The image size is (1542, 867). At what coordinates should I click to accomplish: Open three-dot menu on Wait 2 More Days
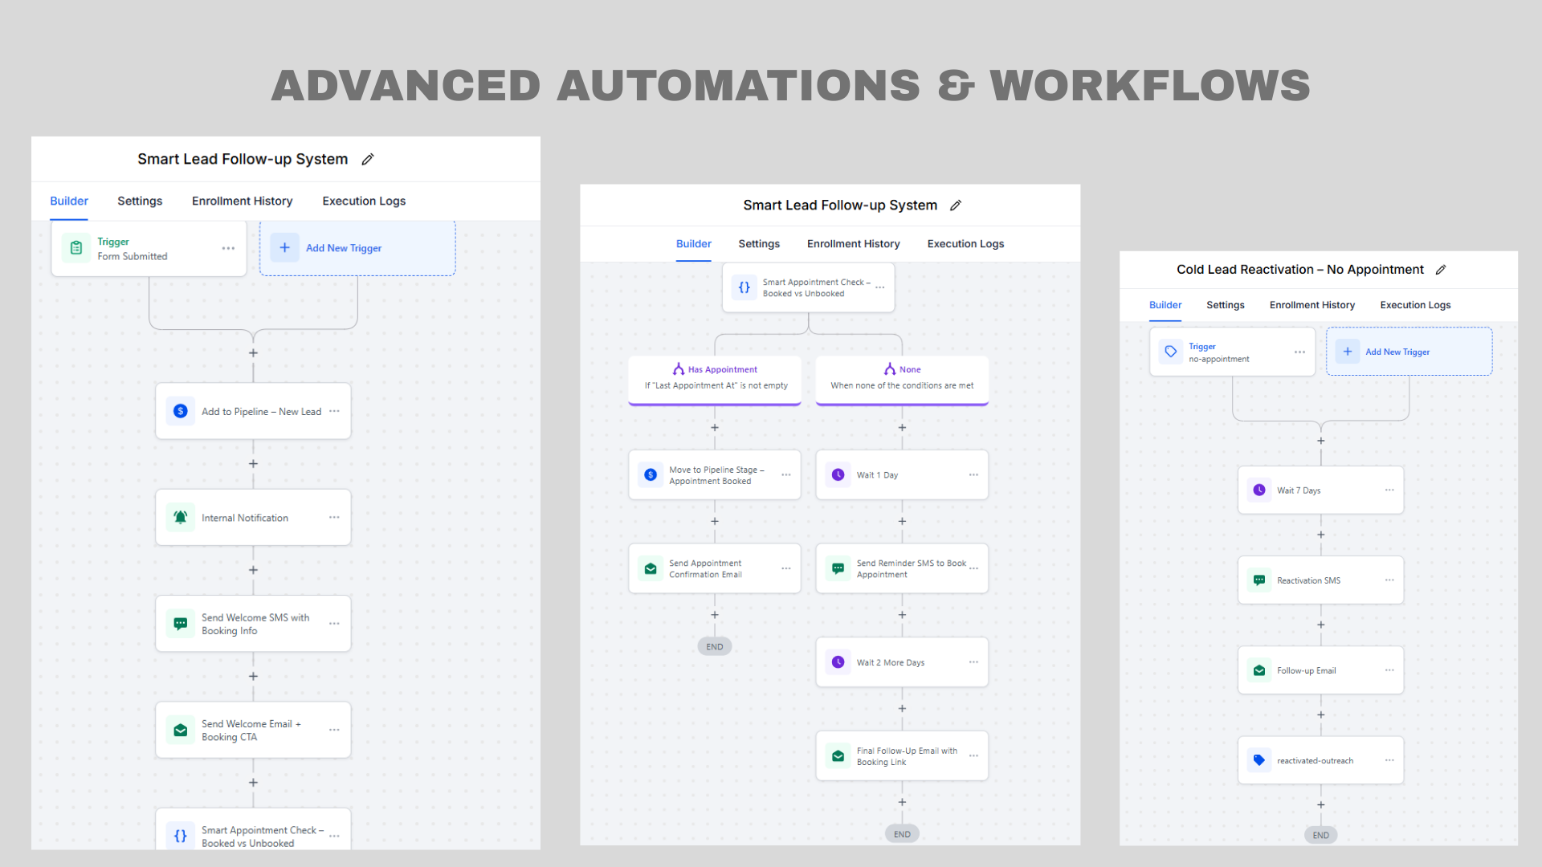[973, 662]
